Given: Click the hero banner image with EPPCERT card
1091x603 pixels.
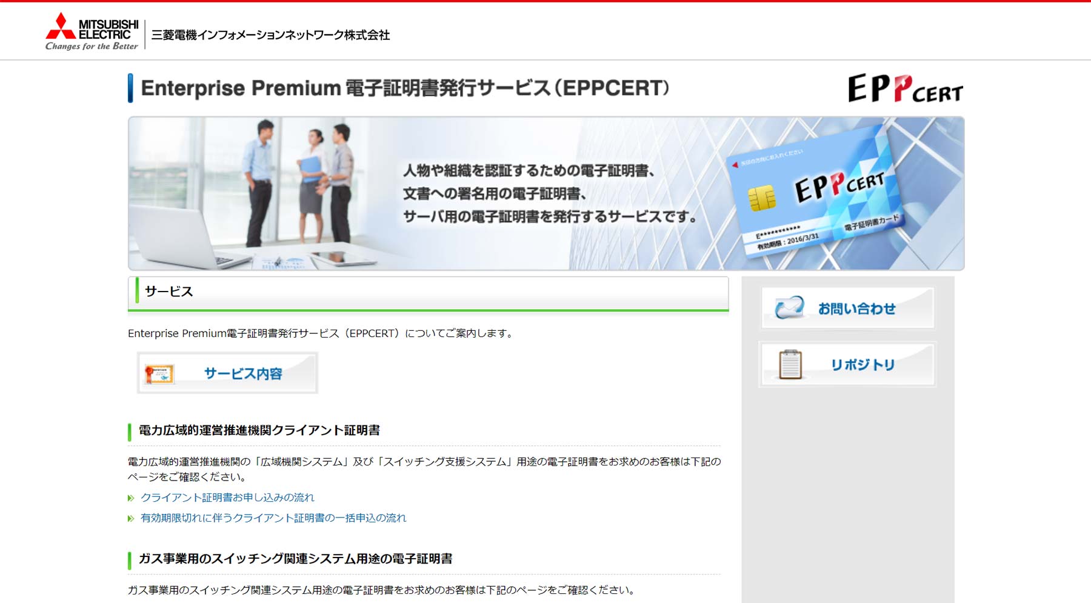Looking at the screenshot, I should coord(546,193).
